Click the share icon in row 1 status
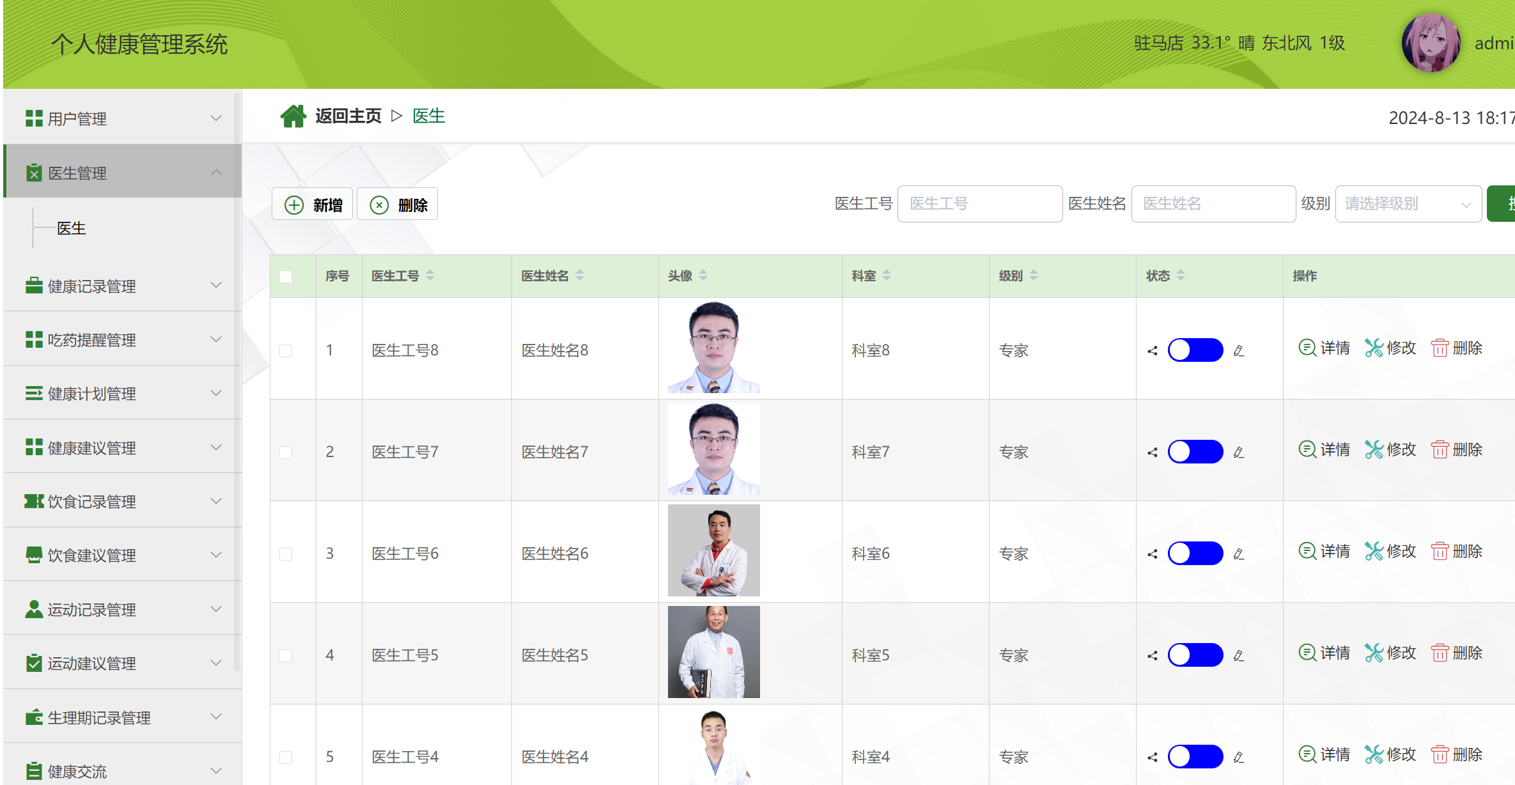 coord(1153,351)
